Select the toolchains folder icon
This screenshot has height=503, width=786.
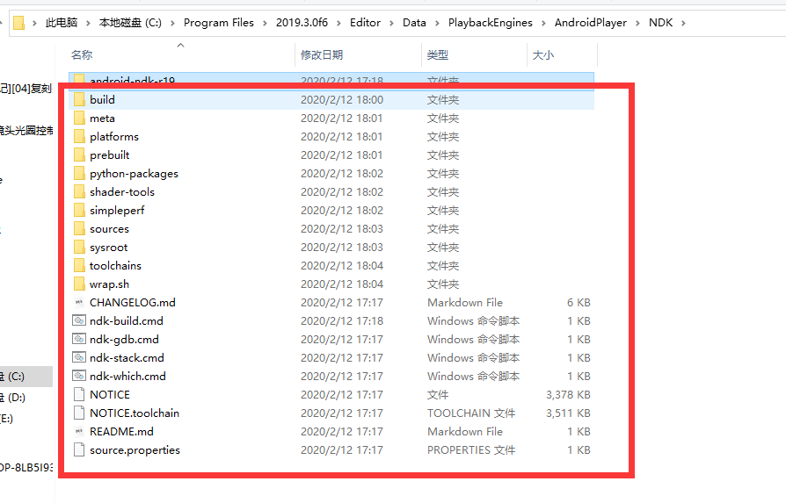[79, 266]
